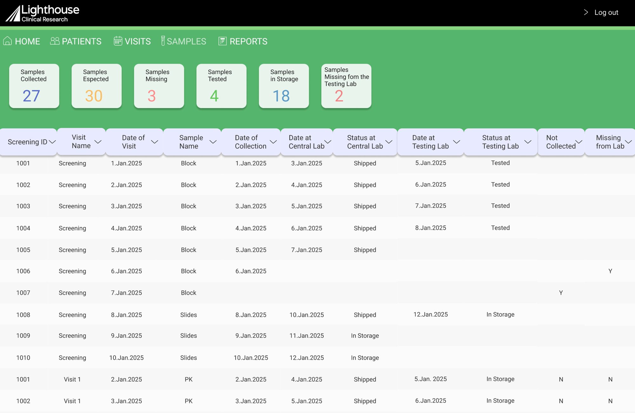Open the Sample Name column dropdown
The height and width of the screenshot is (413, 635).
(x=213, y=142)
